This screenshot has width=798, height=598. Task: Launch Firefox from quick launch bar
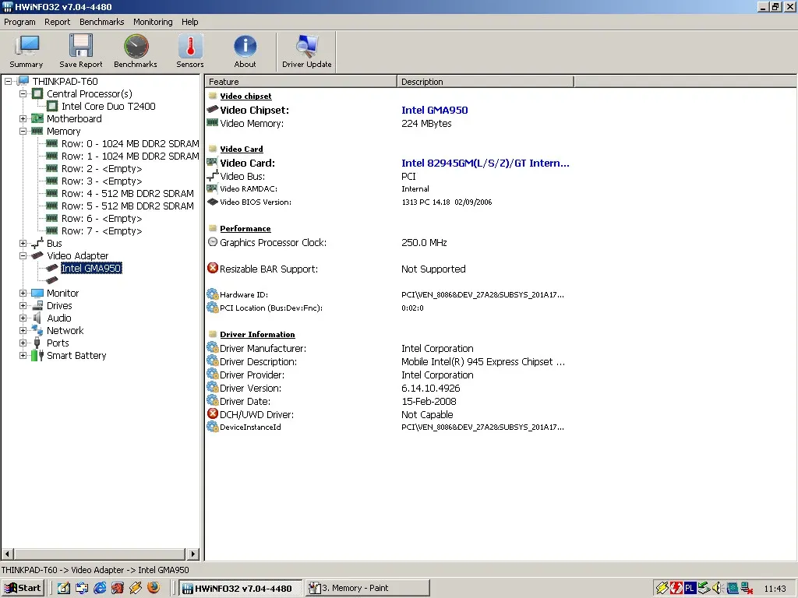click(x=154, y=588)
